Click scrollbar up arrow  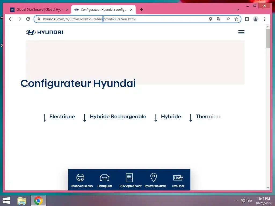268,27
